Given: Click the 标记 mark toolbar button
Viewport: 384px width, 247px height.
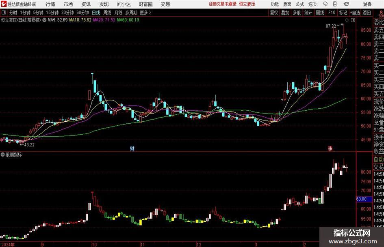Looking at the screenshot, I should click(x=343, y=13).
